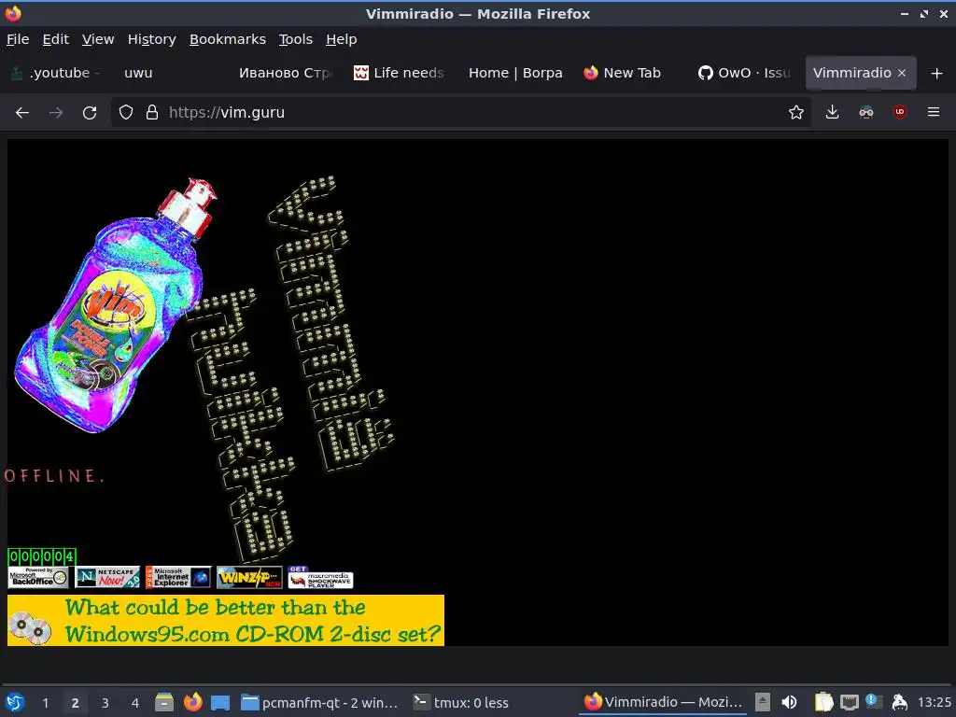Open the volume control tray icon

789,702
